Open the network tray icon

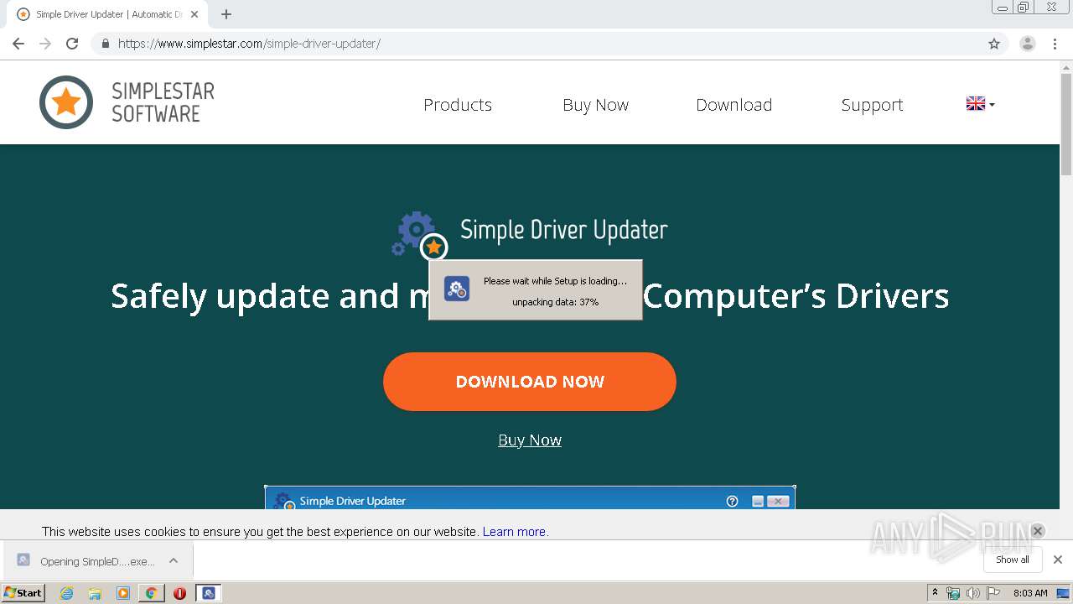pyautogui.click(x=953, y=593)
